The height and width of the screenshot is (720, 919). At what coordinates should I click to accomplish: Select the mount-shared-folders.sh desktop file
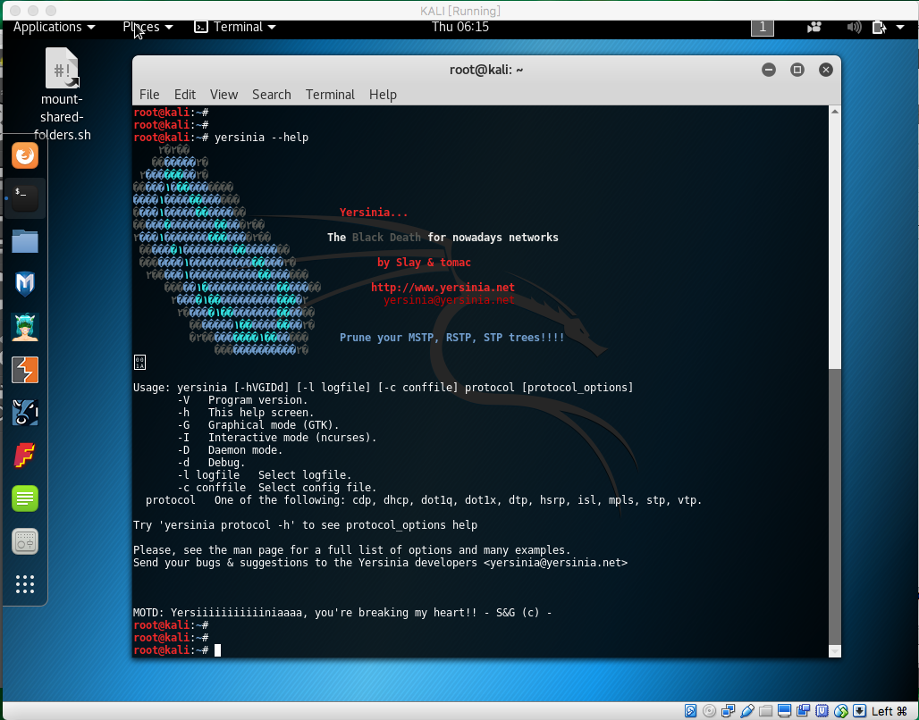click(62, 95)
